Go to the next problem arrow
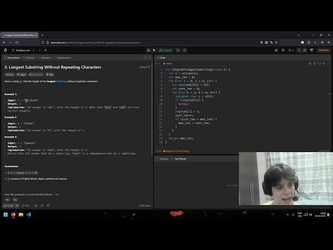The image size is (333, 250). pos(40,51)
